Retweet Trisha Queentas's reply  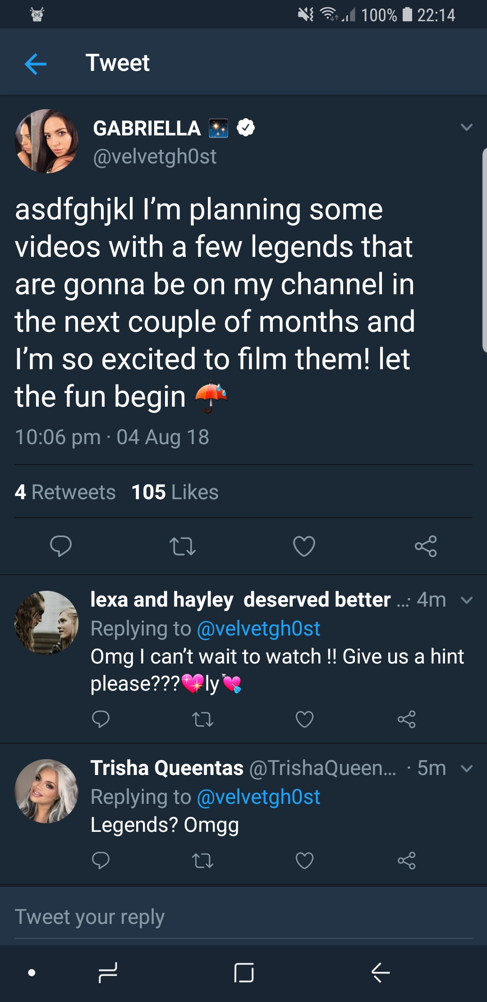[202, 860]
